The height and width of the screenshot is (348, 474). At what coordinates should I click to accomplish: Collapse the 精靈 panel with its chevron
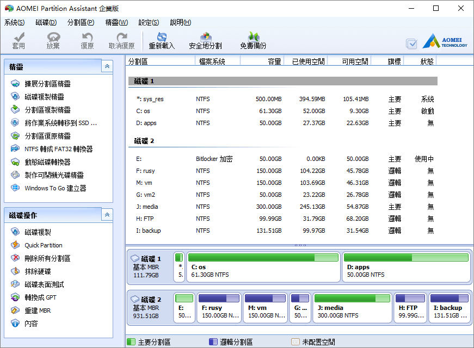click(107, 66)
